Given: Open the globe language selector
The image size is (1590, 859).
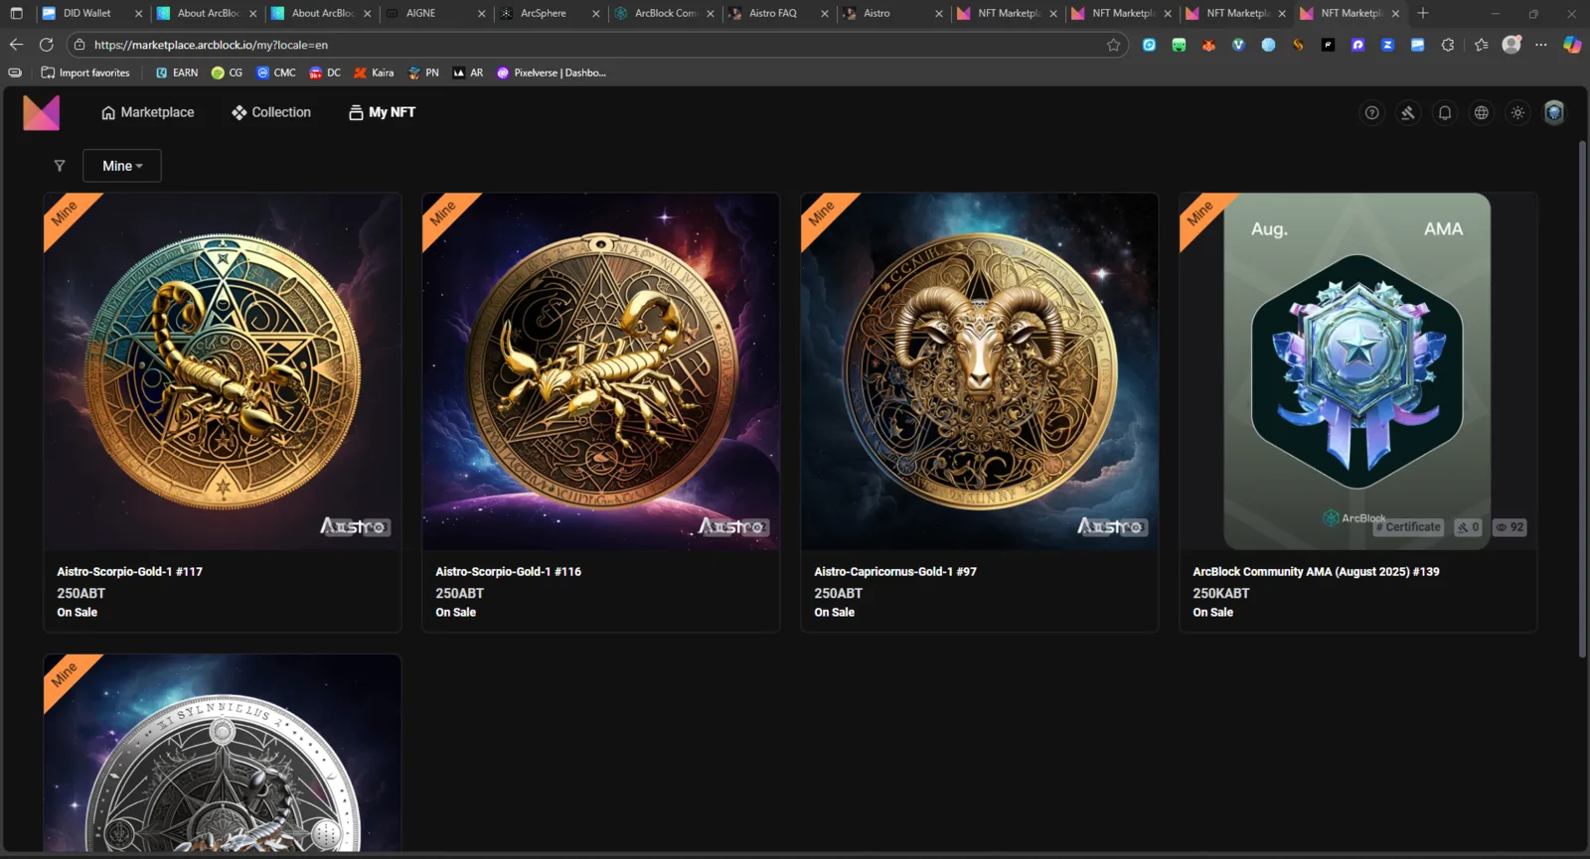Looking at the screenshot, I should pyautogui.click(x=1482, y=113).
